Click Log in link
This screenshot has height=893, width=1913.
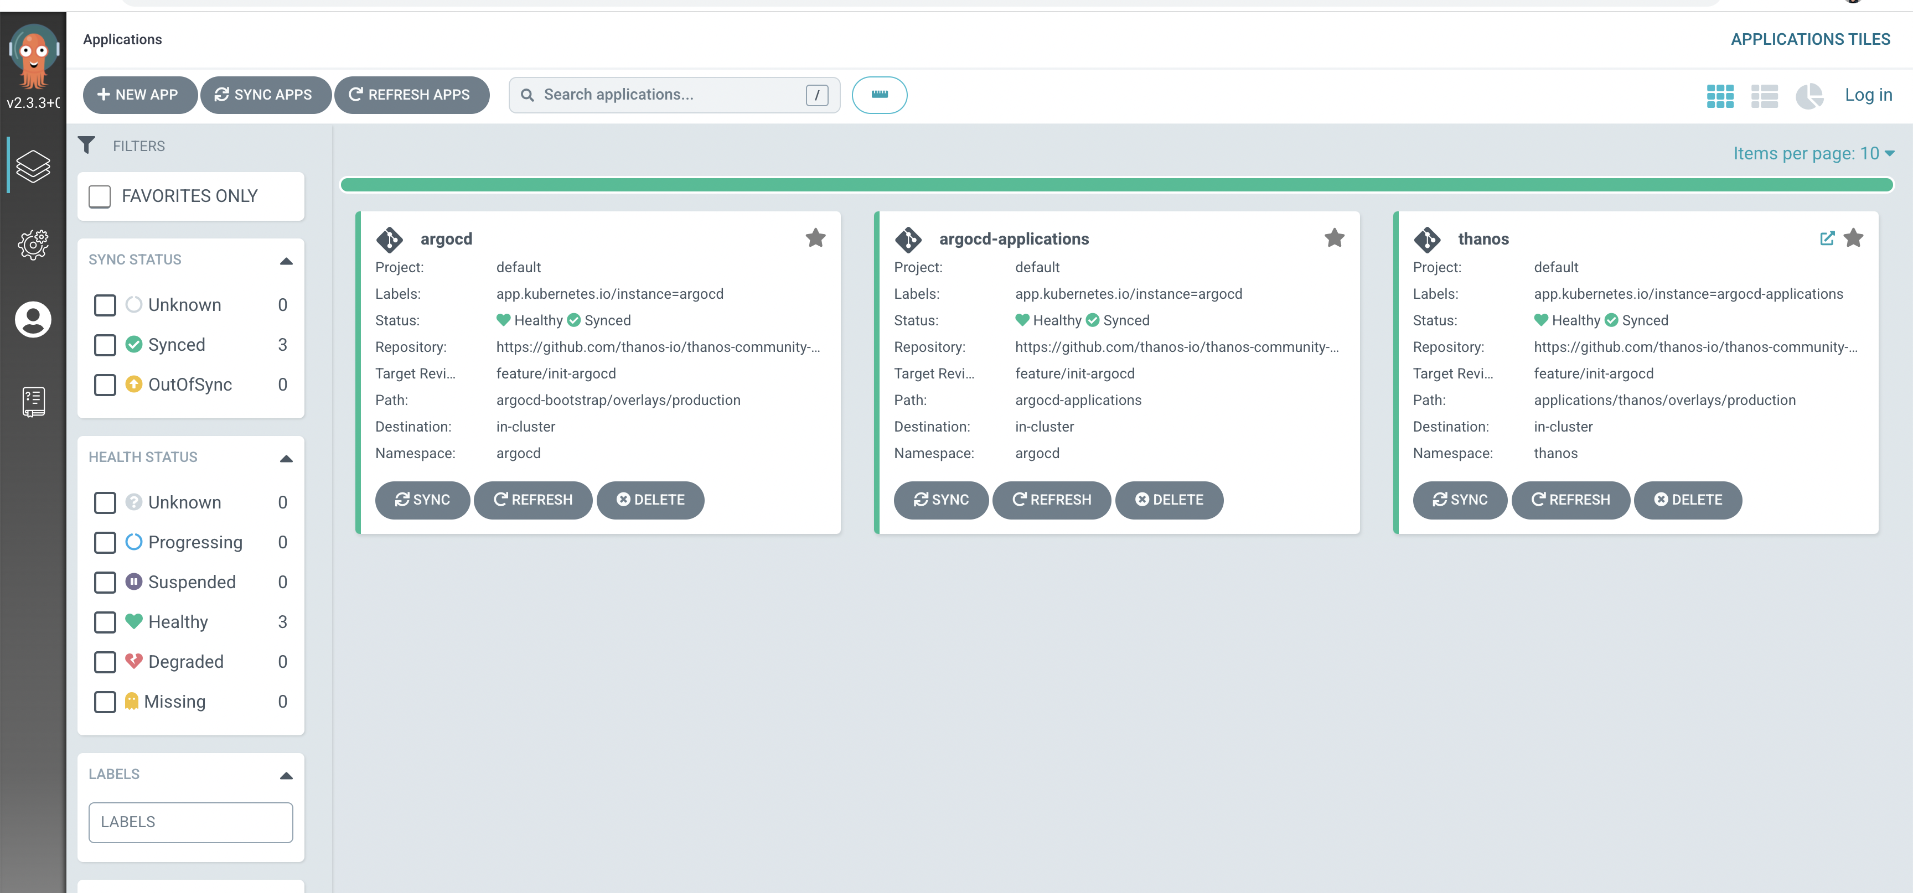tap(1868, 95)
